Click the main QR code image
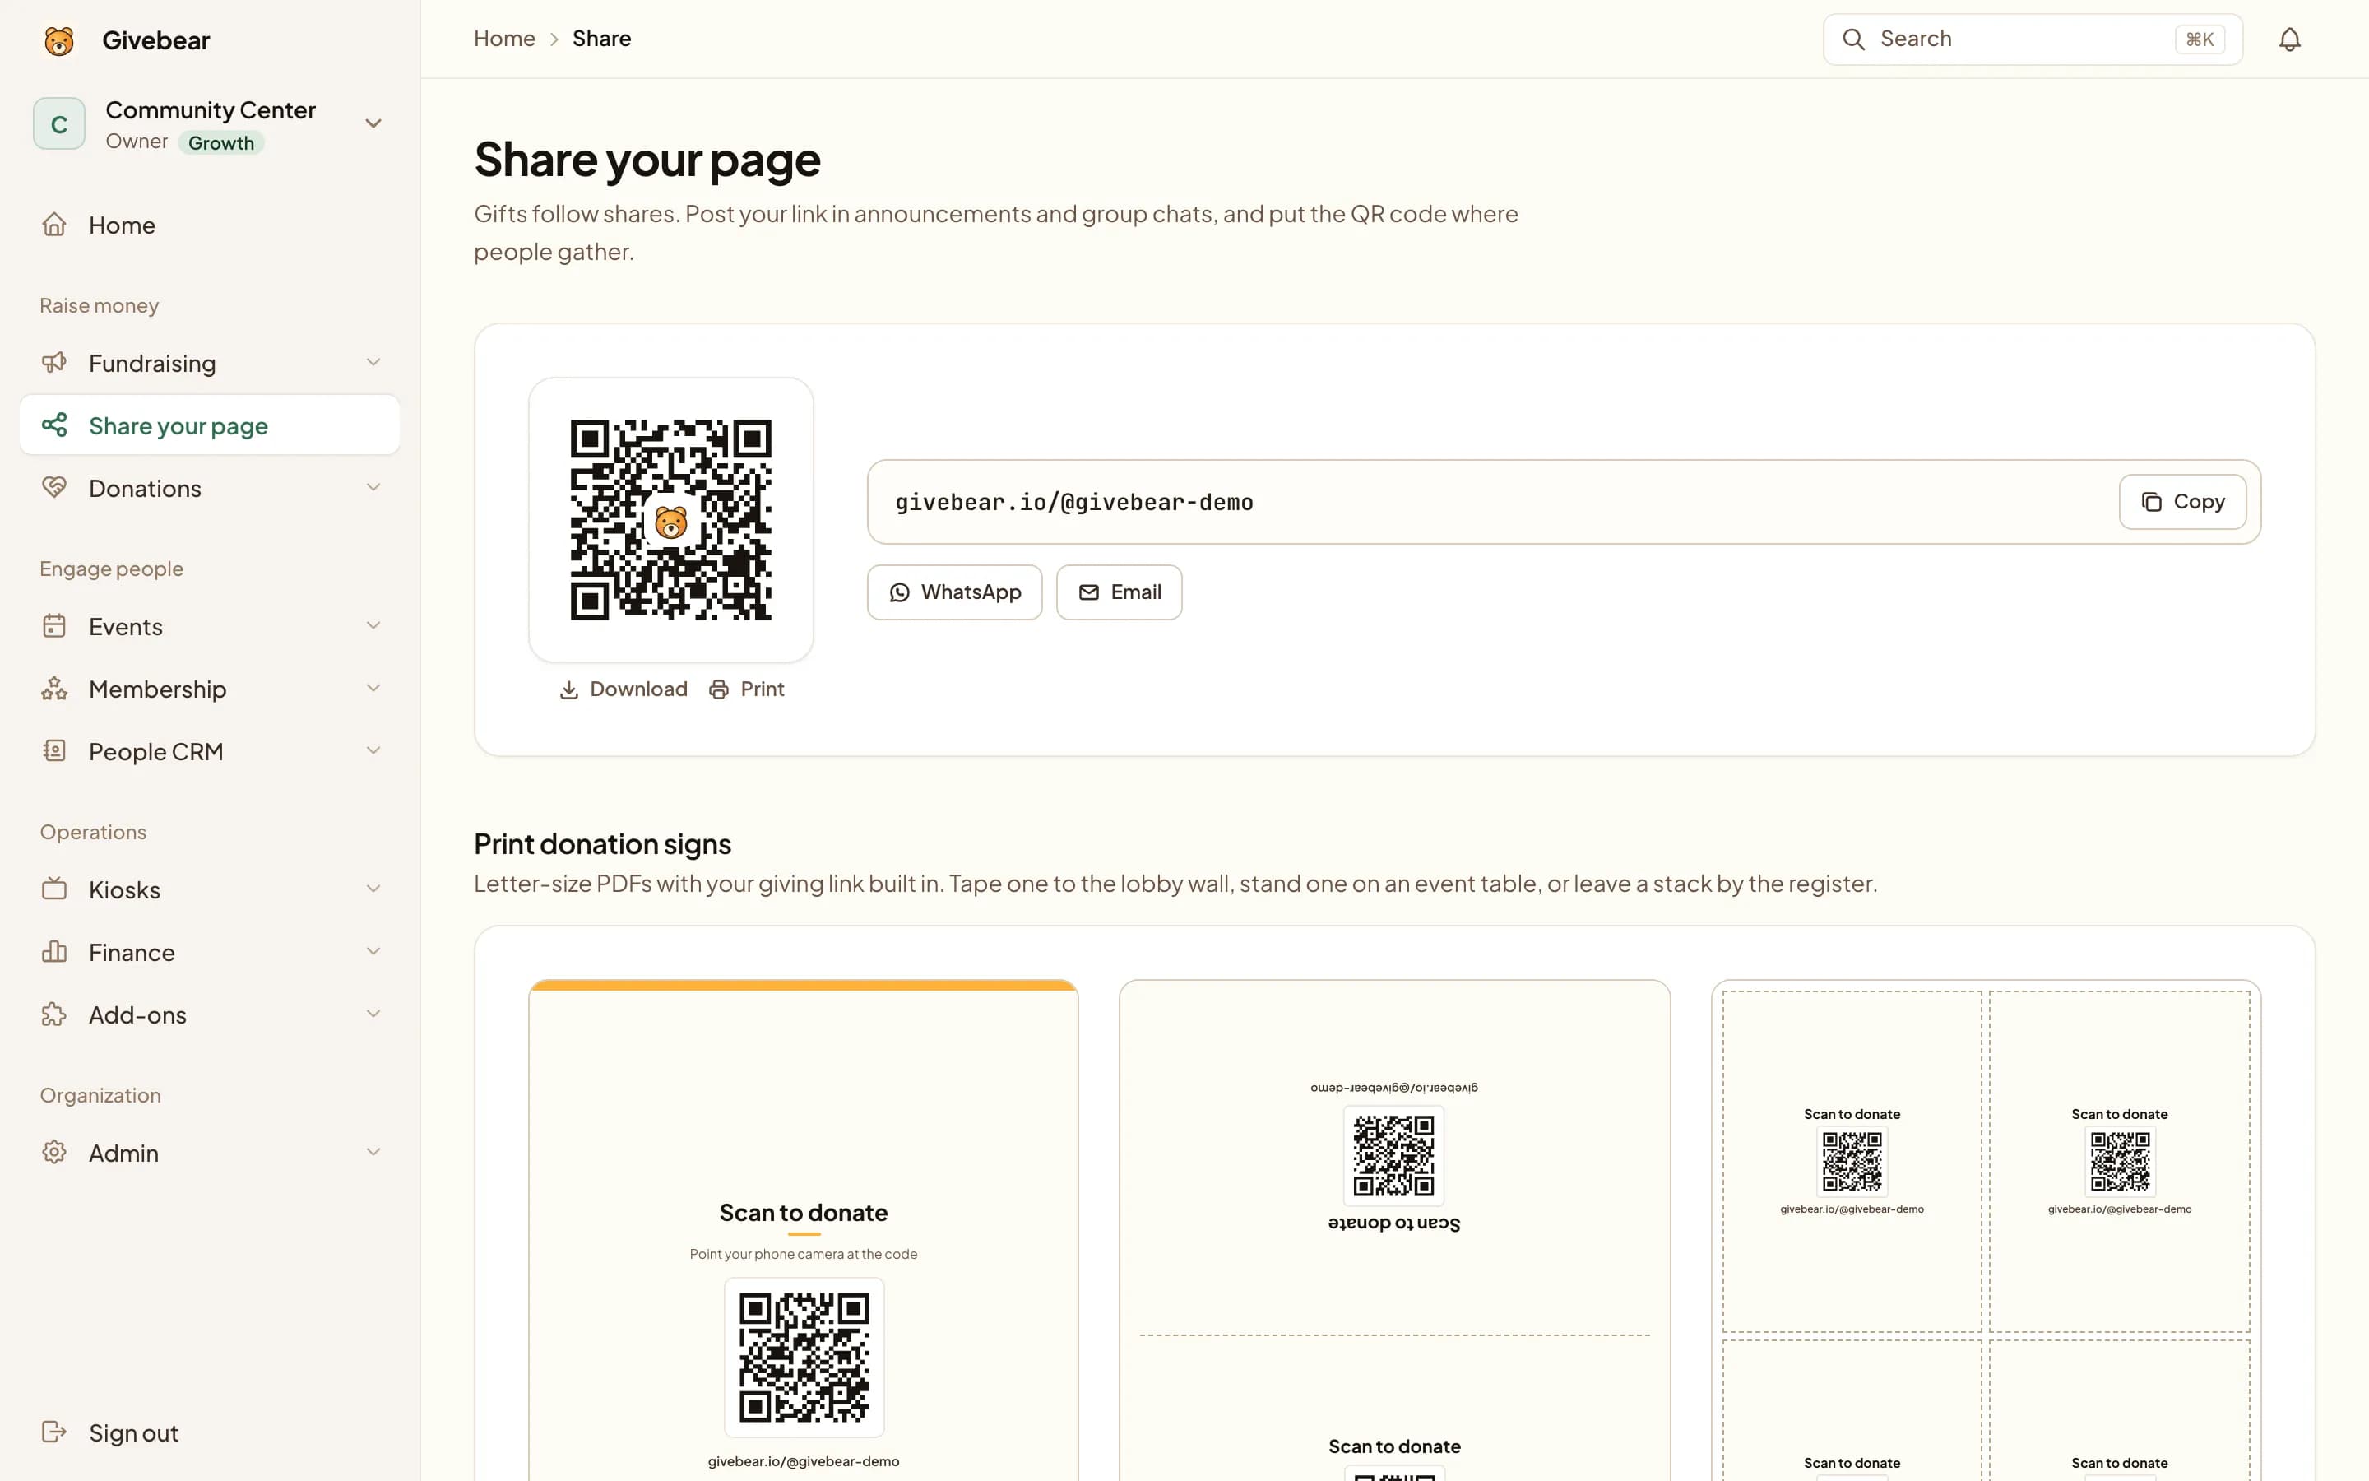 point(670,520)
